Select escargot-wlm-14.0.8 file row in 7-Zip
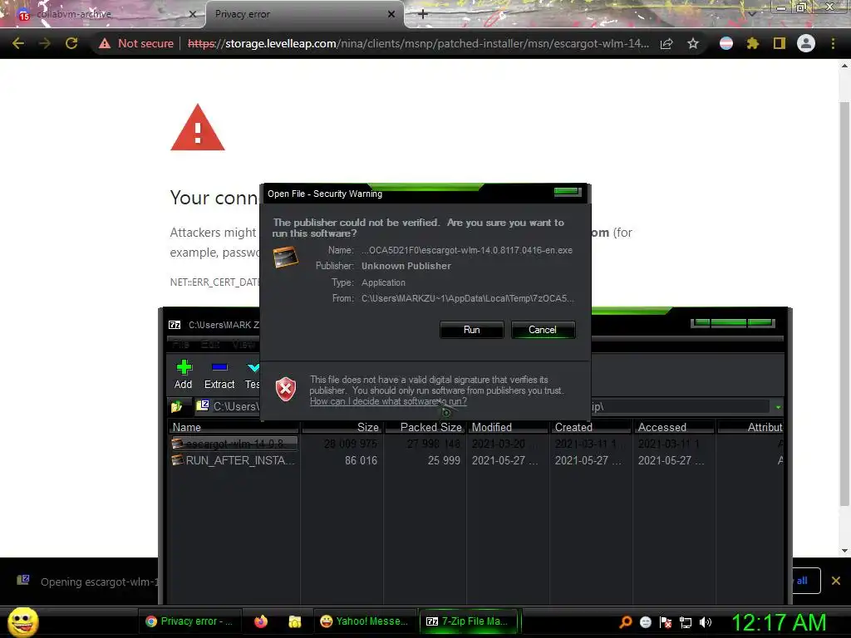Image resolution: width=851 pixels, height=638 pixels. (x=234, y=444)
